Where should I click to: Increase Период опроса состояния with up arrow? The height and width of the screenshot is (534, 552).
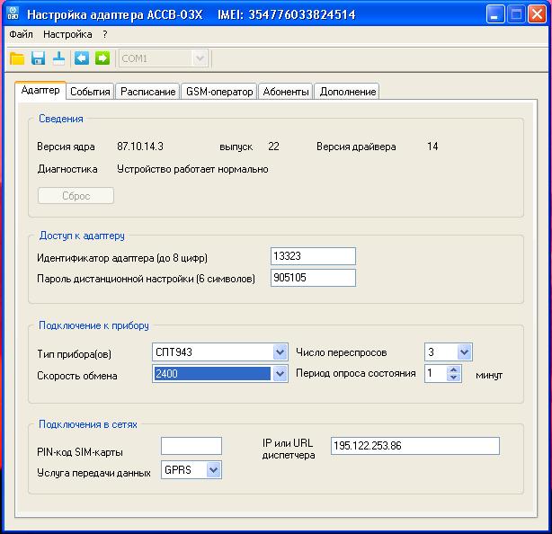454,369
